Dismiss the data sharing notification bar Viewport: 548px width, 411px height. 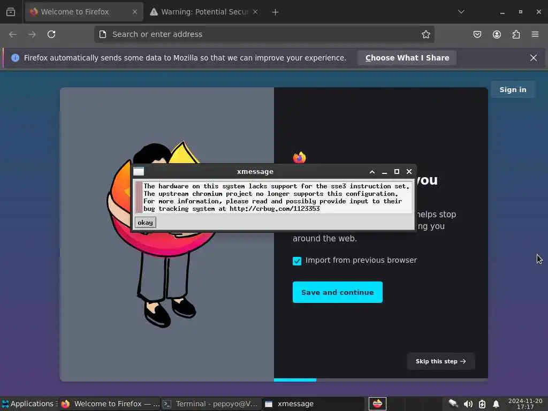(x=534, y=58)
